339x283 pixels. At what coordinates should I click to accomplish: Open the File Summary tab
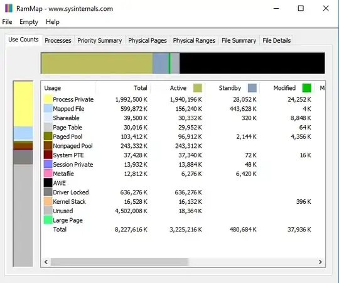point(239,40)
